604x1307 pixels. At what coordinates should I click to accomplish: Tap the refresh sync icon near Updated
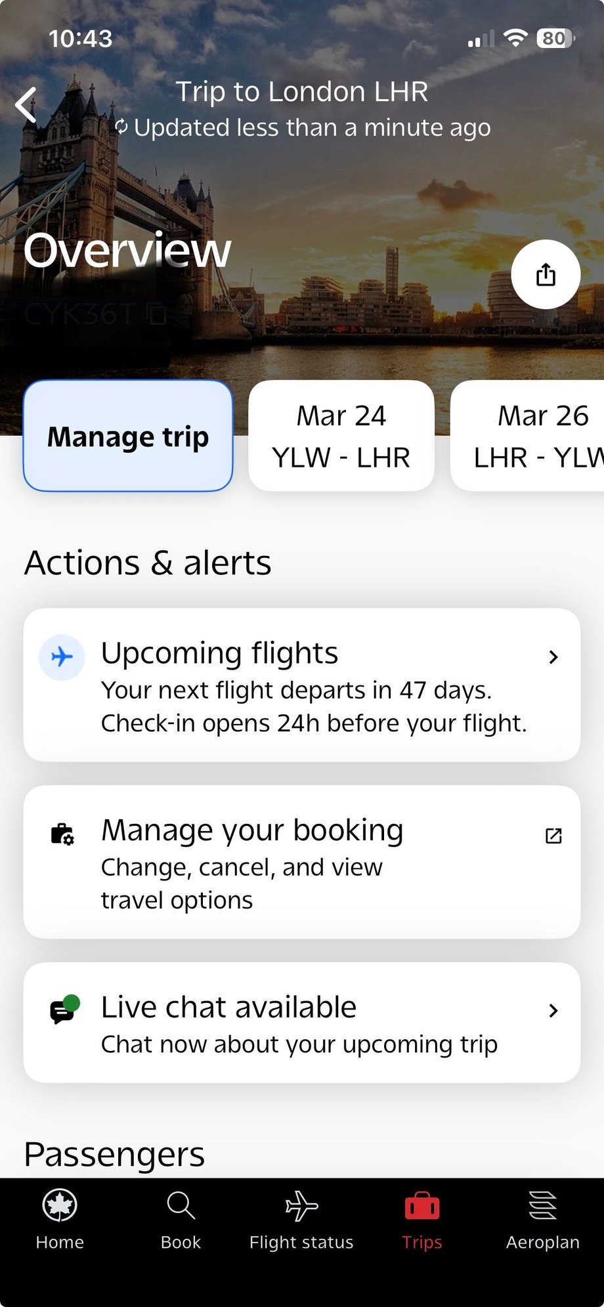click(121, 127)
